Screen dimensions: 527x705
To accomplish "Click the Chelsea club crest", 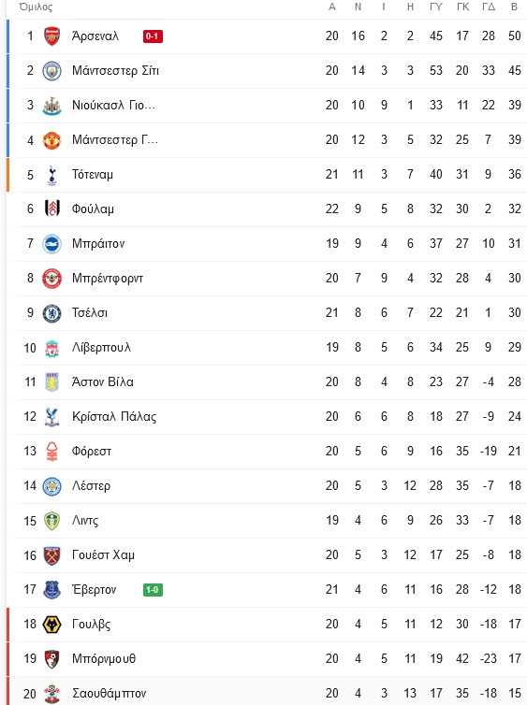I will tap(51, 313).
